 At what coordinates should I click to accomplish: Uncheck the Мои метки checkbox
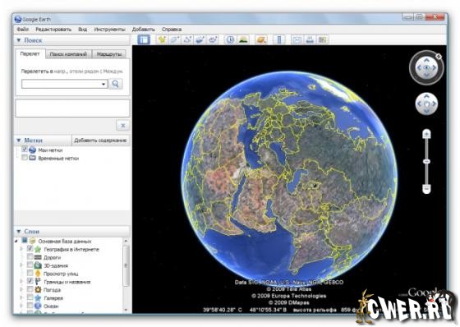[25, 150]
